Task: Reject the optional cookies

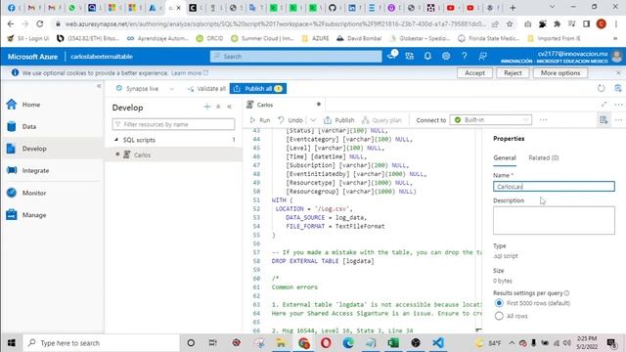Action: tap(513, 73)
